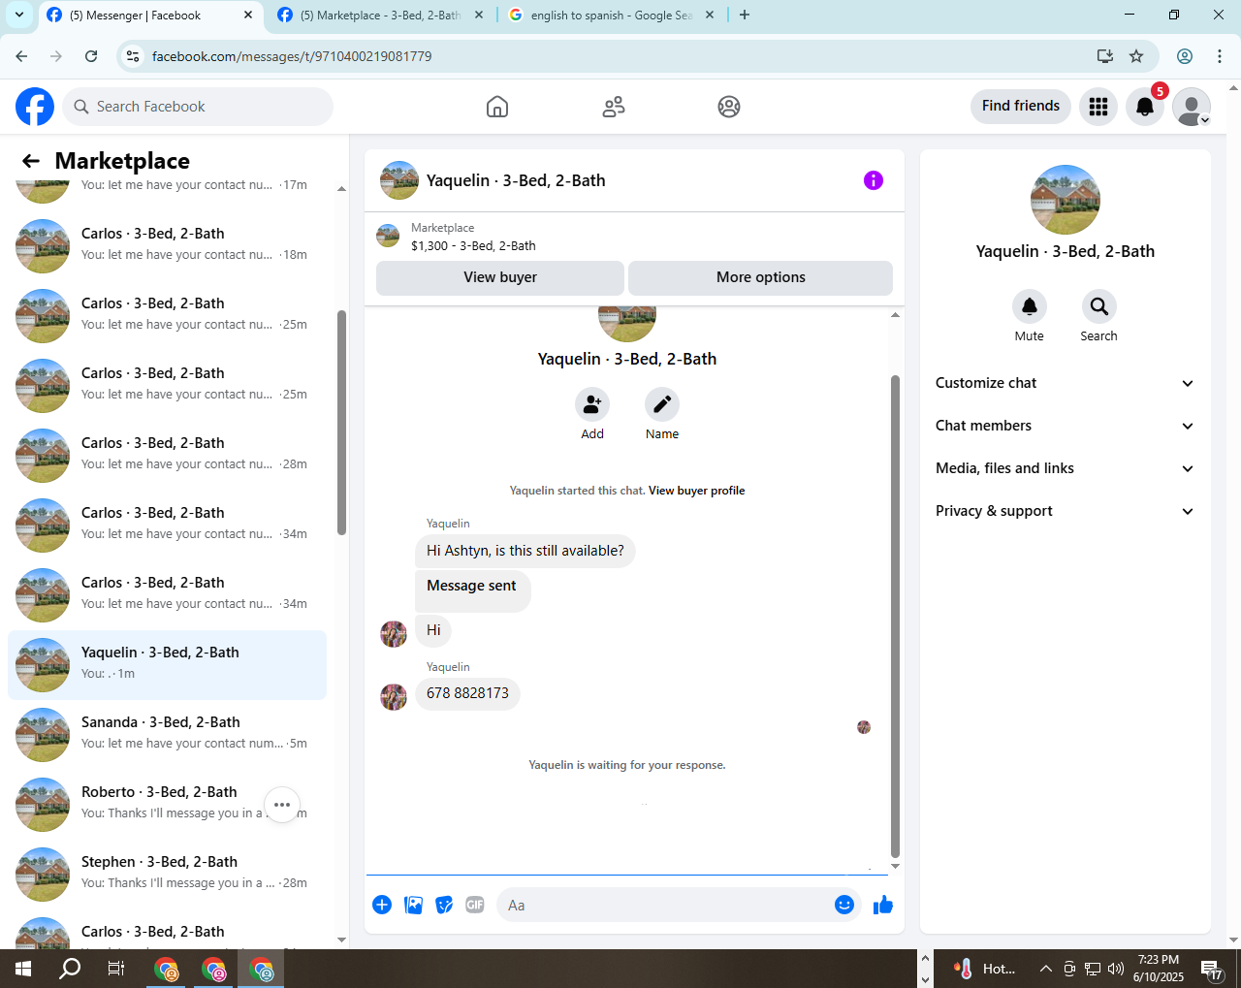Open conversation information purple icon
The height and width of the screenshot is (988, 1241).
[874, 180]
